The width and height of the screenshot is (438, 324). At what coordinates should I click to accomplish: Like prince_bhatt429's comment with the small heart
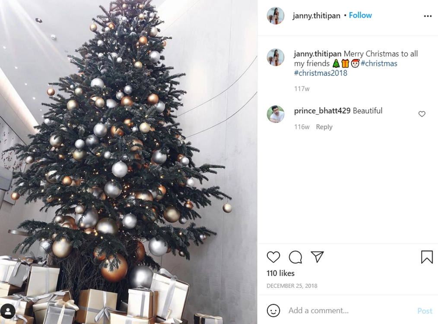422,114
